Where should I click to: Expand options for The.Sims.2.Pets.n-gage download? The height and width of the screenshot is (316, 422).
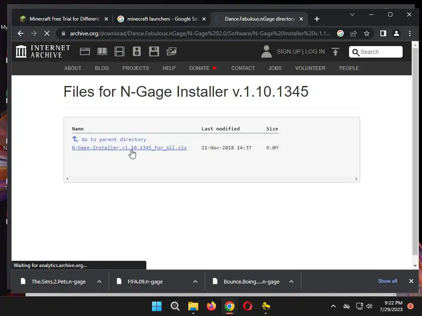tap(99, 281)
